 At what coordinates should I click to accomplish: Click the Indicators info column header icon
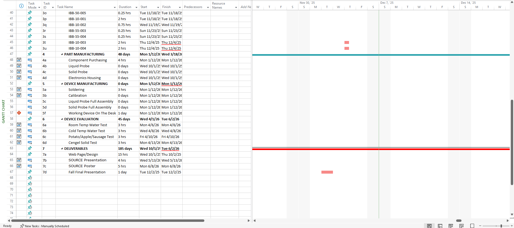pos(21,6)
